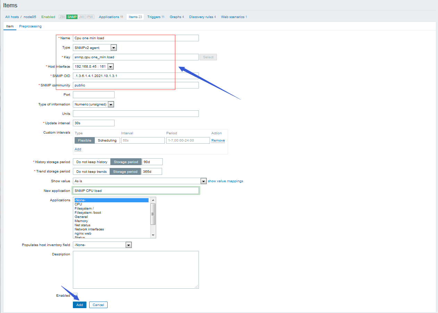The width and height of the screenshot is (438, 313).
Task: Click the green SNMP availability badge
Action: [x=72, y=17]
